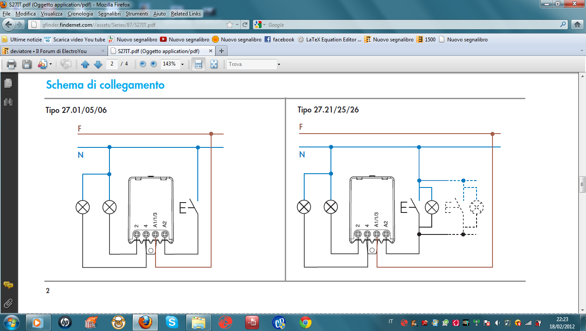Expand the zoom percentage dropdown

click(x=182, y=64)
